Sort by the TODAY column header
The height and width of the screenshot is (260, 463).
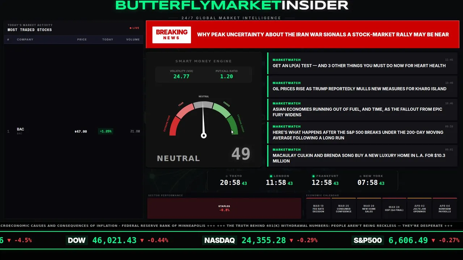107,39
